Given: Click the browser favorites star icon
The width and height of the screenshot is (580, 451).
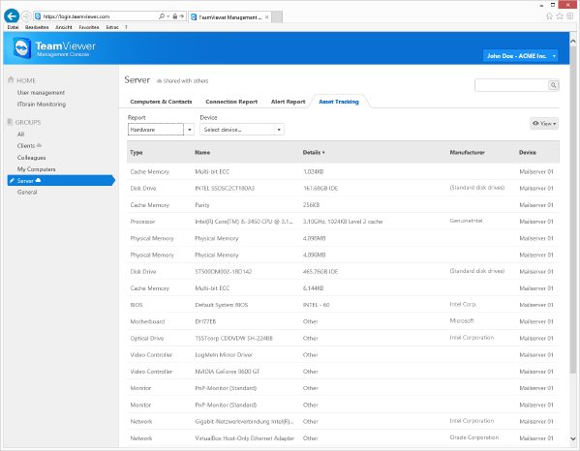Looking at the screenshot, I should coord(560,16).
